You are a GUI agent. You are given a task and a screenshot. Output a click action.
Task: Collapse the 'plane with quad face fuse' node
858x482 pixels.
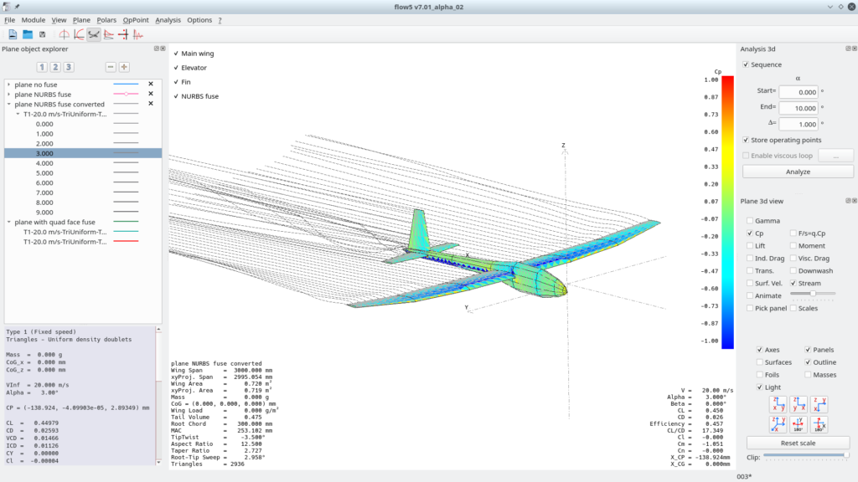[x=8, y=222]
